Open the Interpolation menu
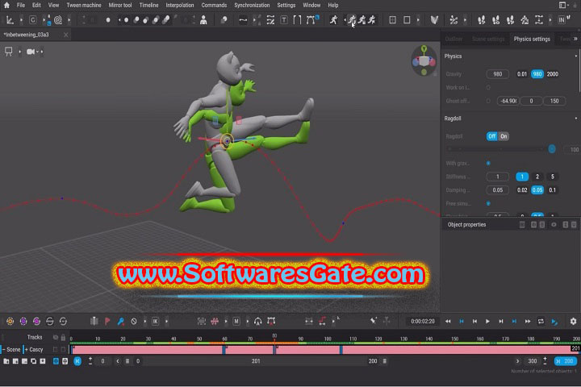The height and width of the screenshot is (387, 581). [180, 5]
